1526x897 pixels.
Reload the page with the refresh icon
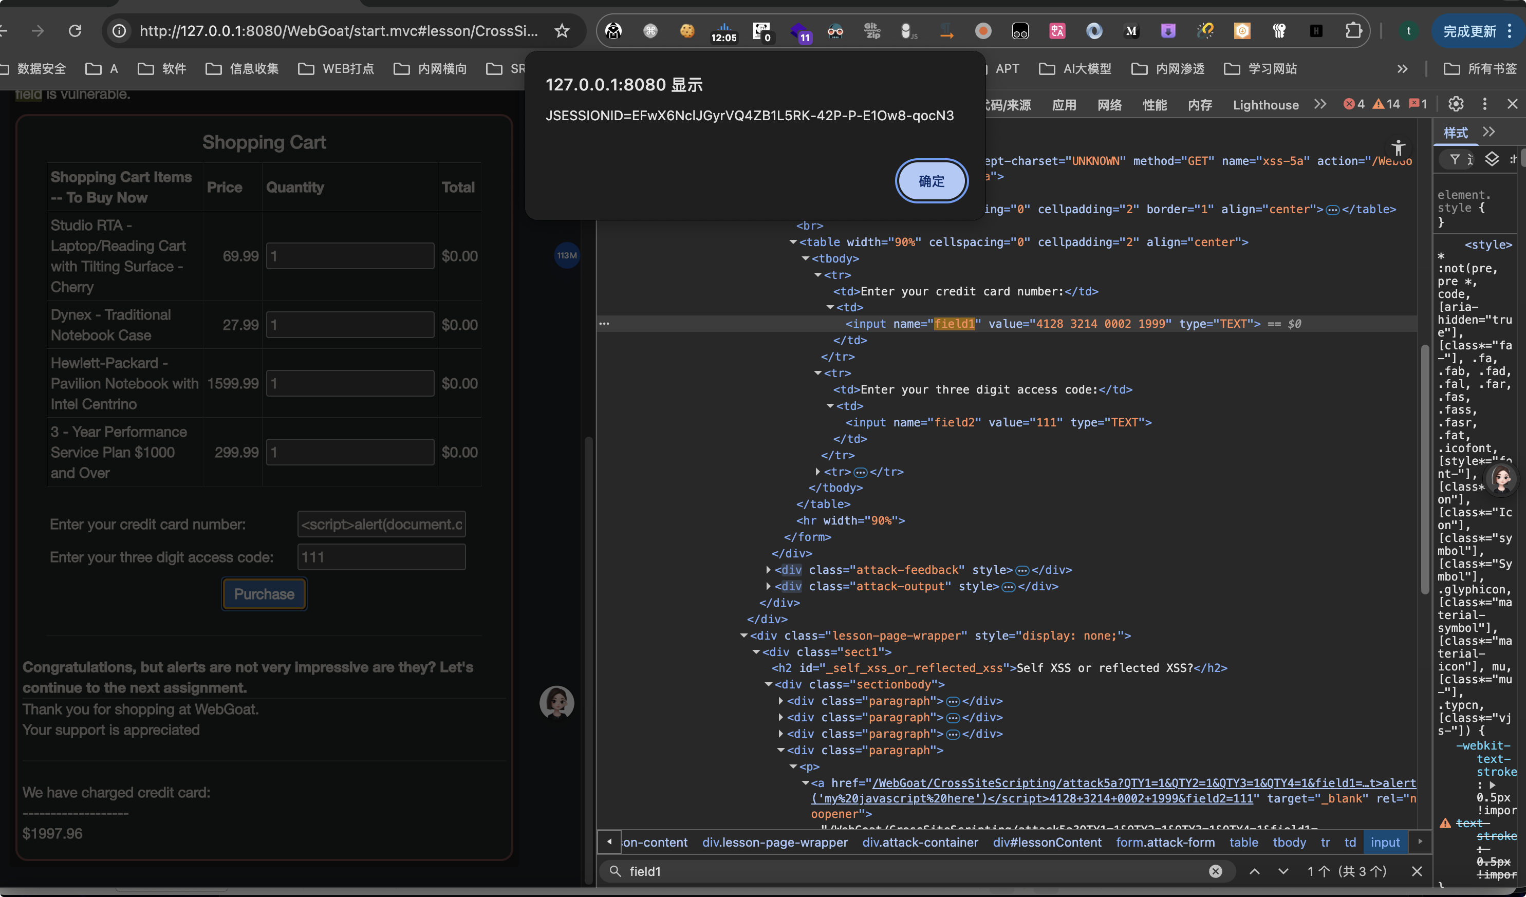[75, 31]
